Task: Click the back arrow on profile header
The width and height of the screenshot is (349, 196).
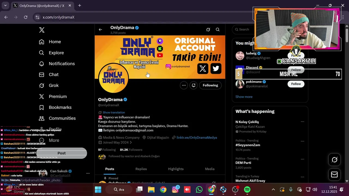Action: tap(100, 30)
